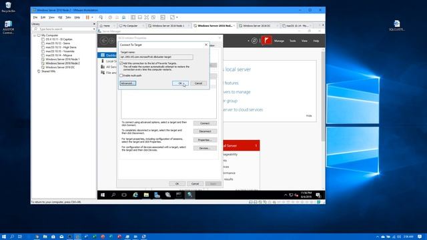This screenshot has width=427, height=240.
Task: Click guest Task View icon
Action: 124,195
